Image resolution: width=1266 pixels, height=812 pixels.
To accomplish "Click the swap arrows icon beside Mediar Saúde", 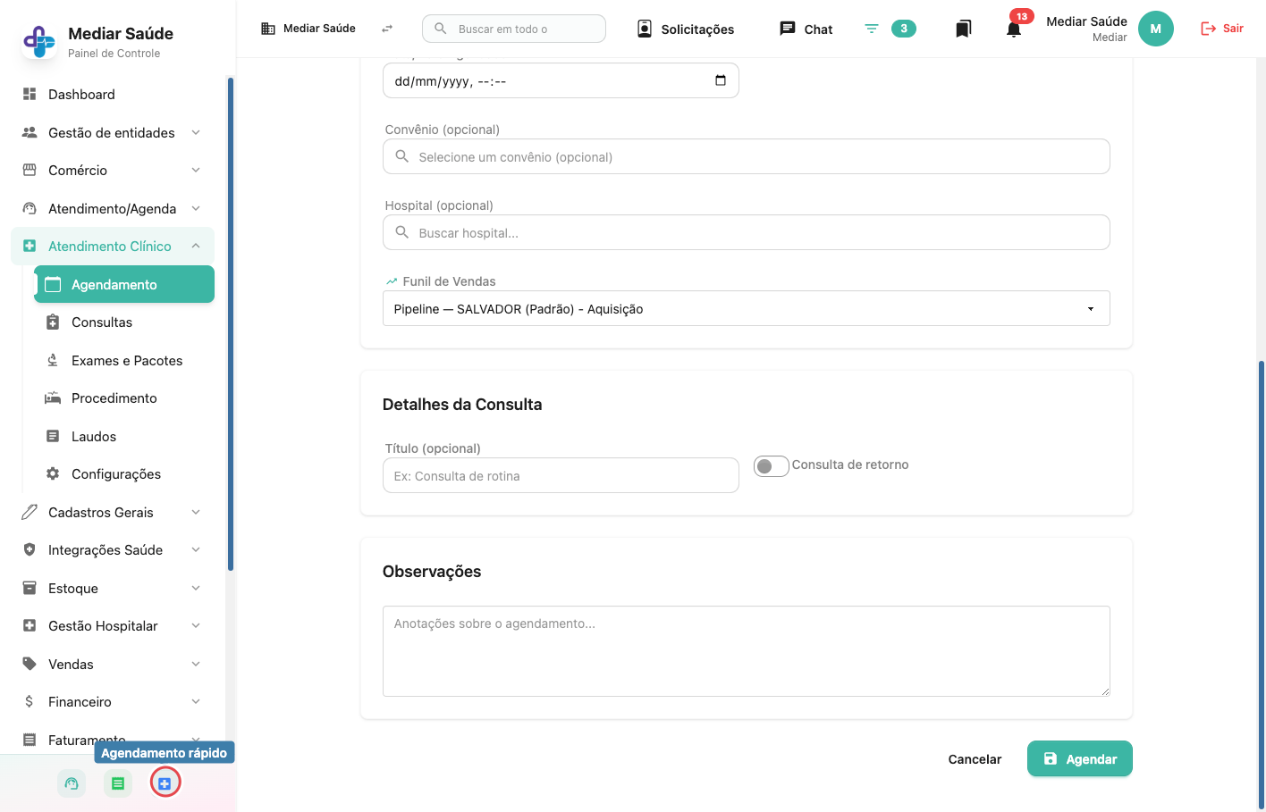I will point(387,29).
